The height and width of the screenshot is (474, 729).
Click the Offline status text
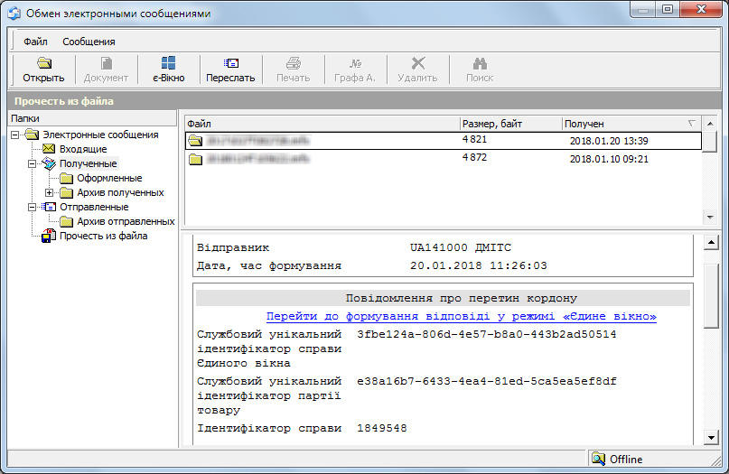626,460
